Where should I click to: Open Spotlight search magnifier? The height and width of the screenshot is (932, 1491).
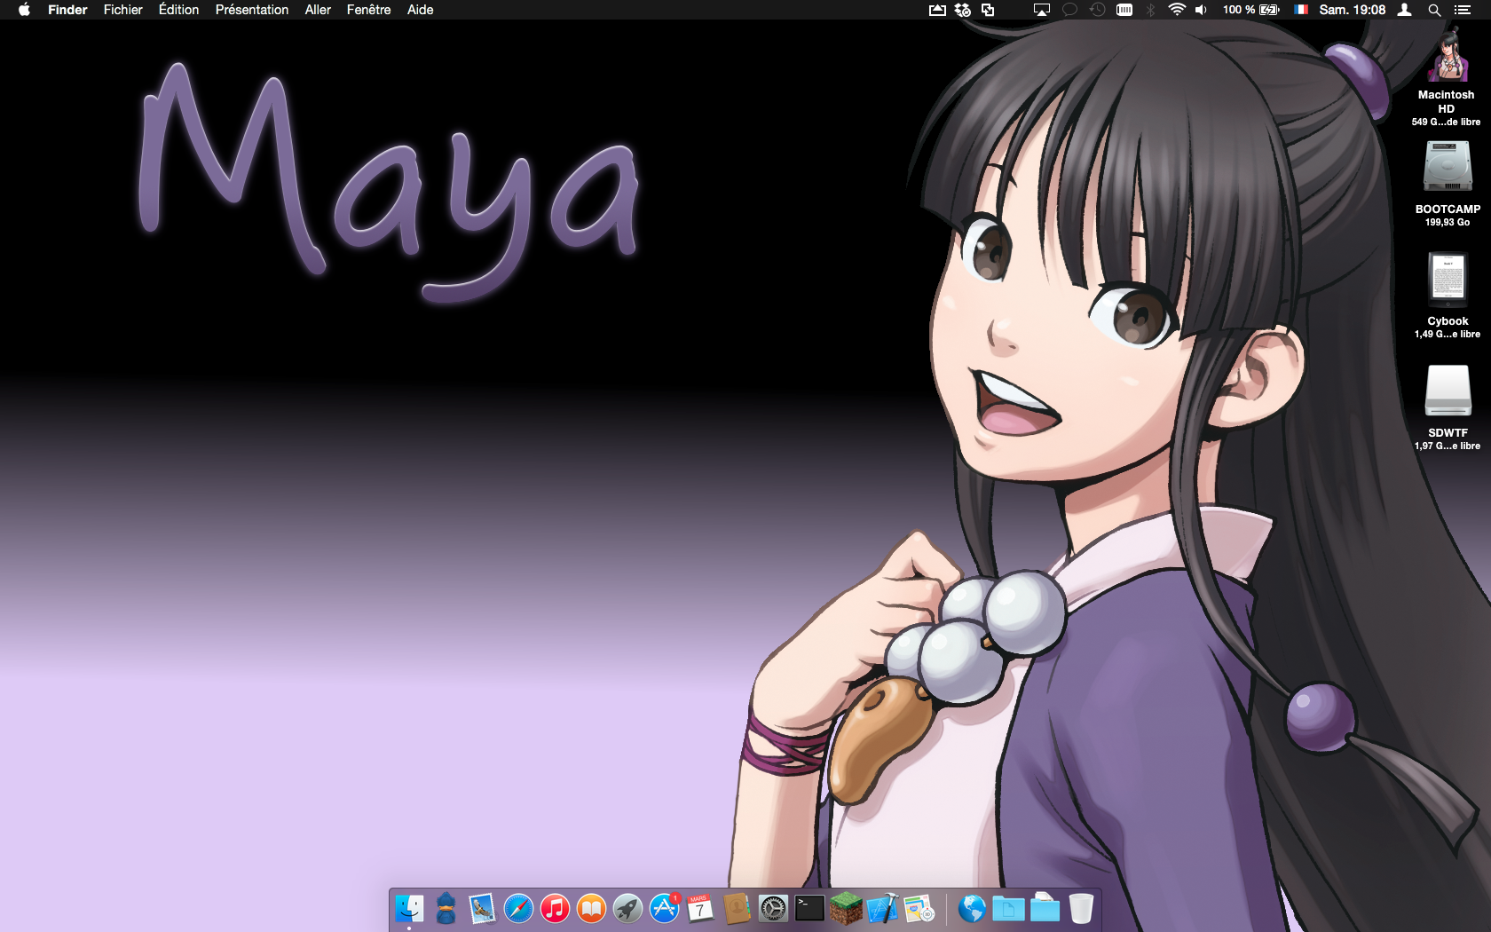(x=1434, y=10)
